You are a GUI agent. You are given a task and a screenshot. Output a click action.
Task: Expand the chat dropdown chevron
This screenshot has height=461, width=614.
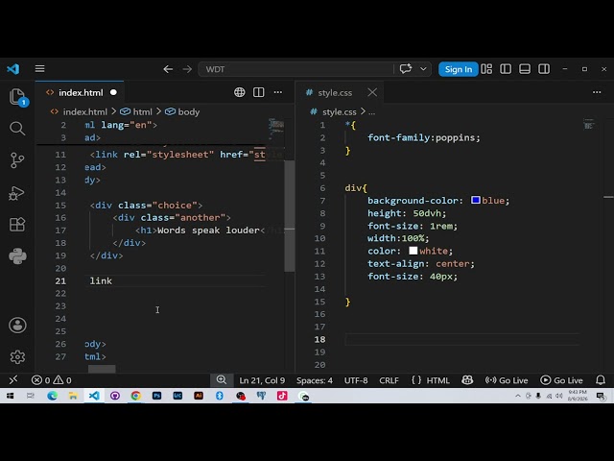[423, 69]
